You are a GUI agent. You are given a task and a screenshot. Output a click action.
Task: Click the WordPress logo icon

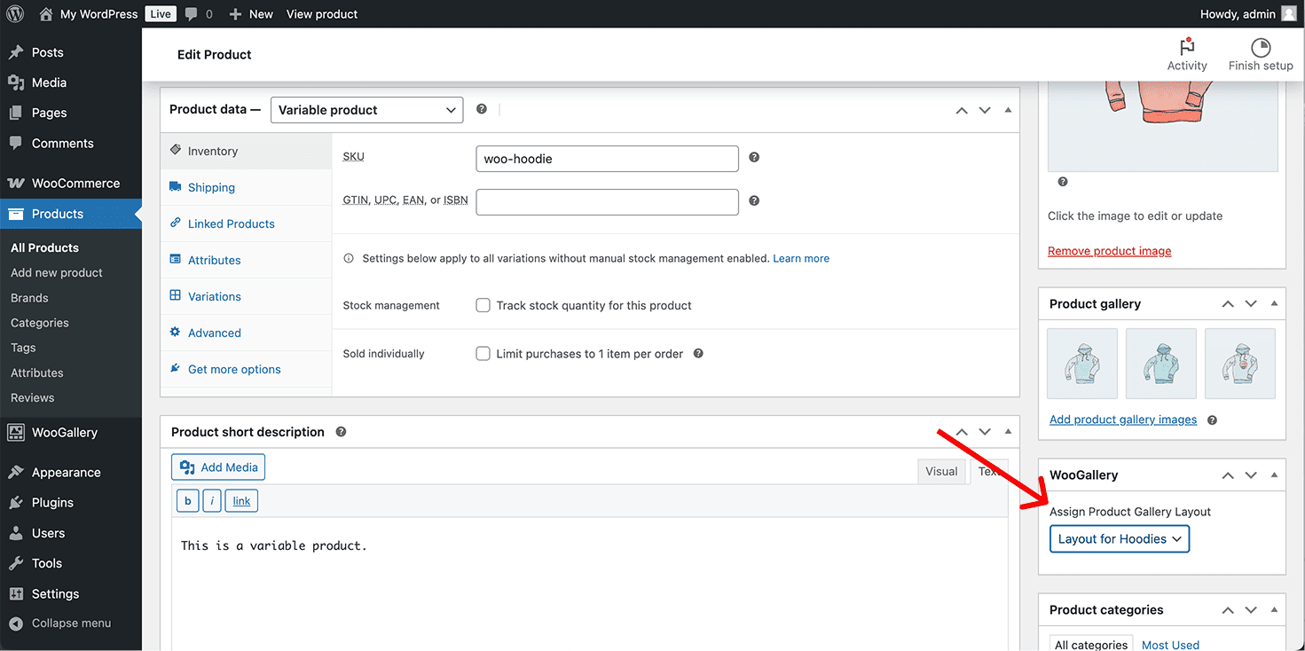click(15, 14)
